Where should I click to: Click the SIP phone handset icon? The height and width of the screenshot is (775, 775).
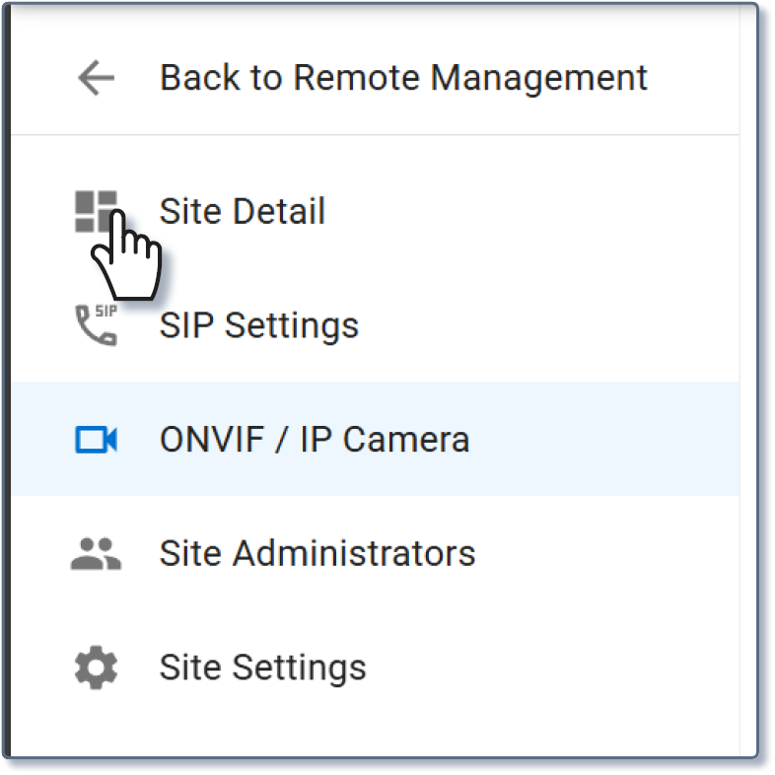(x=96, y=325)
